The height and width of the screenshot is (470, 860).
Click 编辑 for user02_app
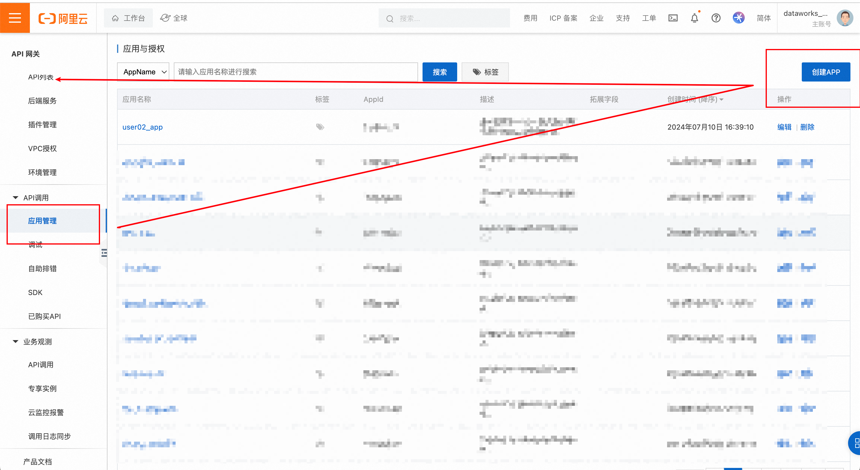click(x=784, y=127)
